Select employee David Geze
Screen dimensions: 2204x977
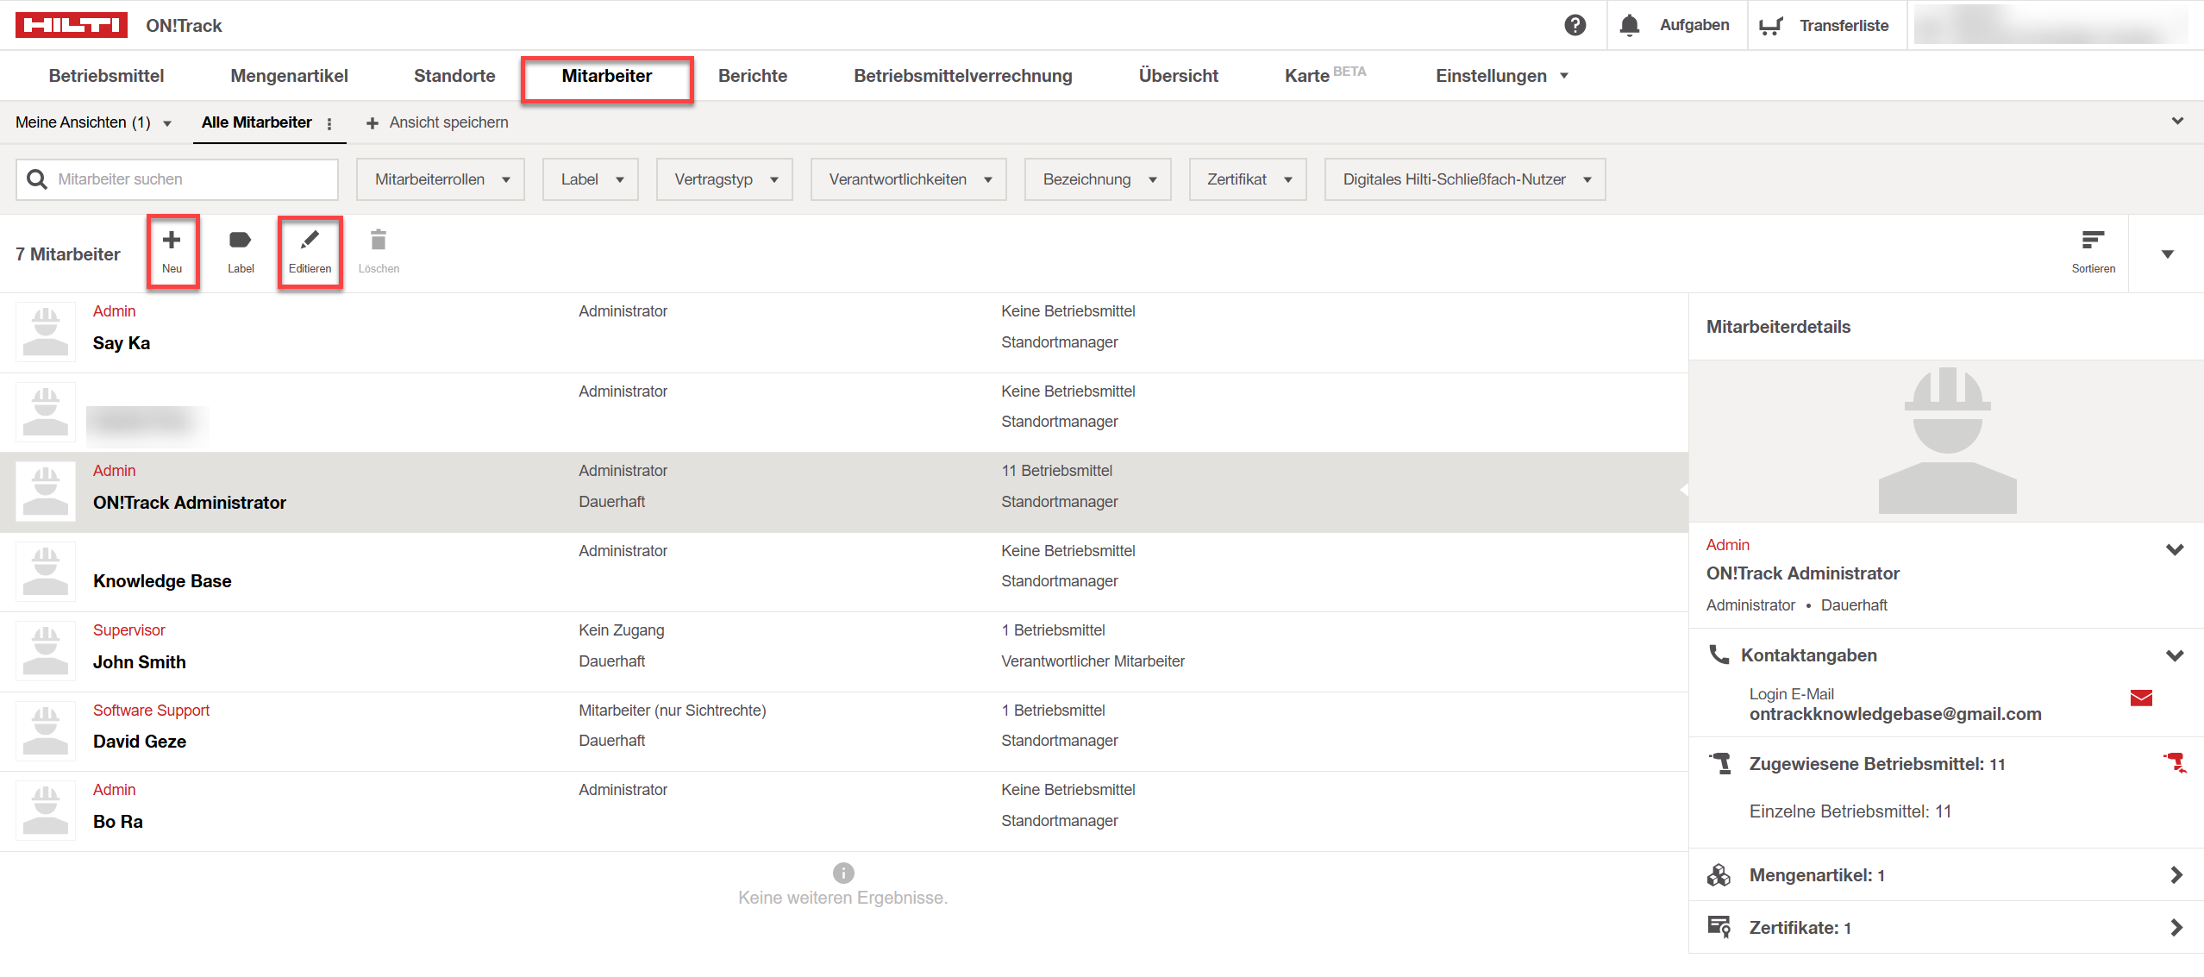139,742
